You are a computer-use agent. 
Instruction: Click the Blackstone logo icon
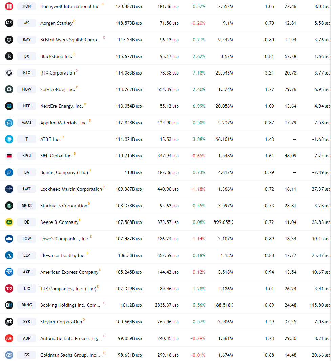9,56
